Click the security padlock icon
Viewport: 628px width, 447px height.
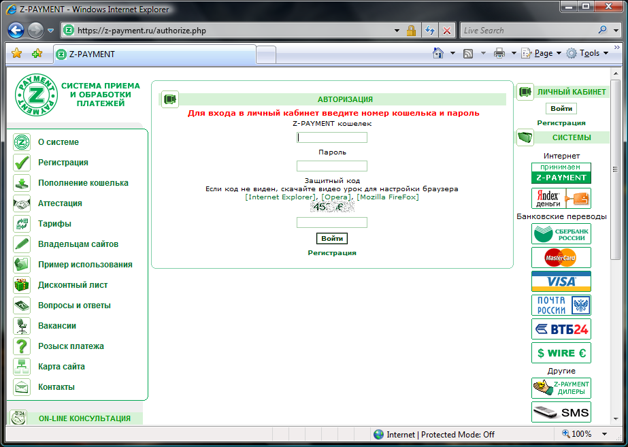411,31
